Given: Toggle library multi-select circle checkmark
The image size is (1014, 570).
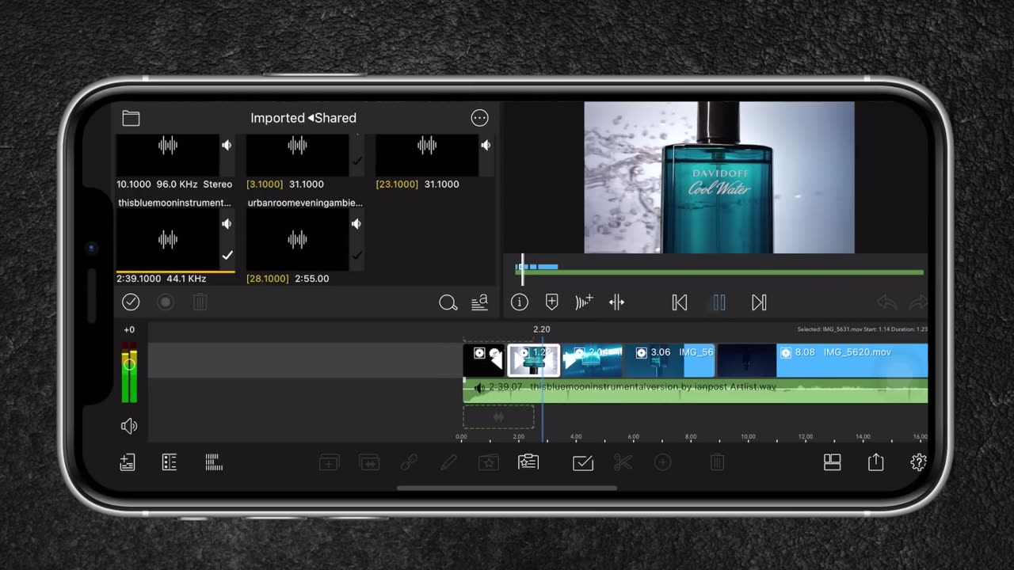Looking at the screenshot, I should click(x=131, y=302).
